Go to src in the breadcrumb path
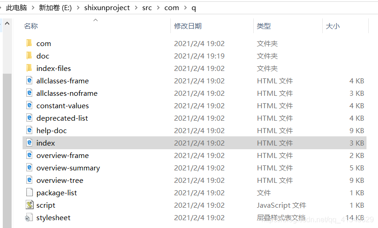 (x=147, y=8)
